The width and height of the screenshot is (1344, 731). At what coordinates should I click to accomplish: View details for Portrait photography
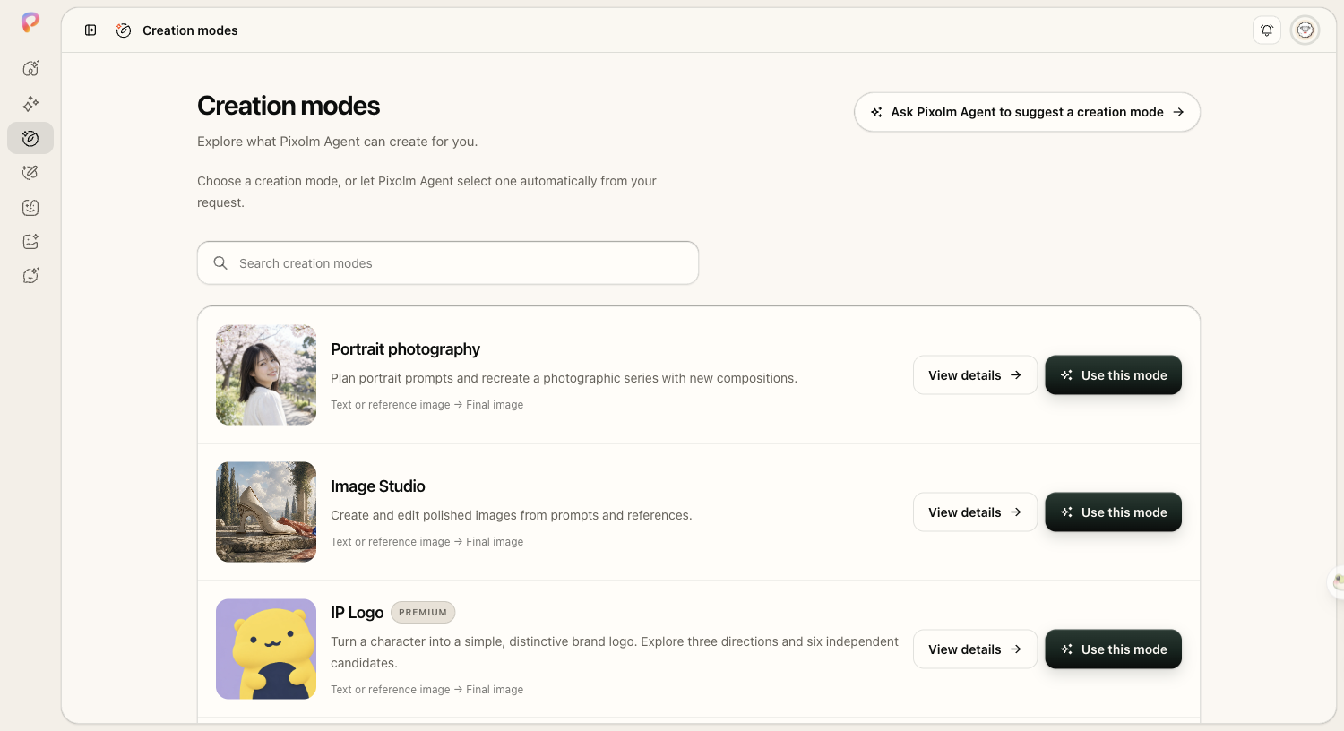pos(975,375)
